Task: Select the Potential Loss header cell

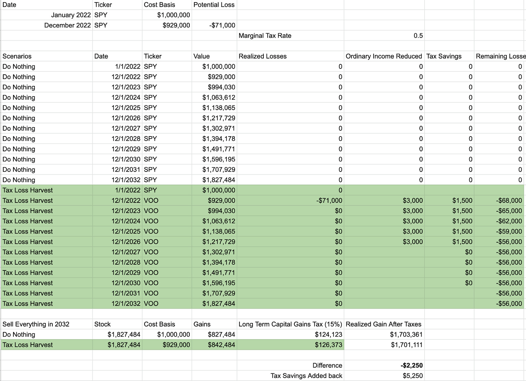Action: pos(215,5)
